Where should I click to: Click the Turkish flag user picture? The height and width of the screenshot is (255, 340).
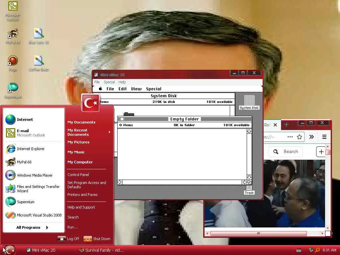(90, 103)
